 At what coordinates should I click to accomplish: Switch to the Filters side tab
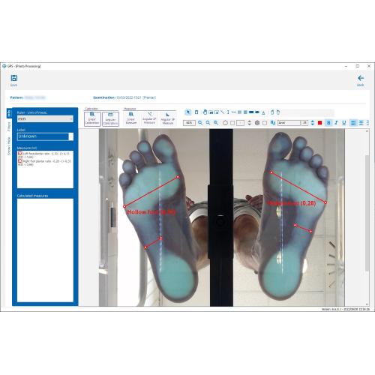click(x=9, y=127)
